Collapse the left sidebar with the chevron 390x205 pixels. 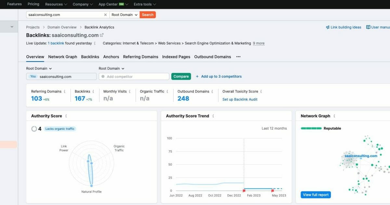tap(12, 27)
